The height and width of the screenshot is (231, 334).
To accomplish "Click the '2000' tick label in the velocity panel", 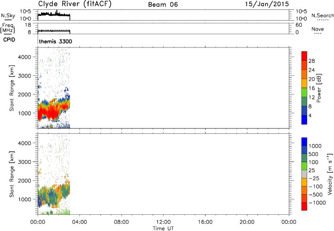I will coord(25,181).
